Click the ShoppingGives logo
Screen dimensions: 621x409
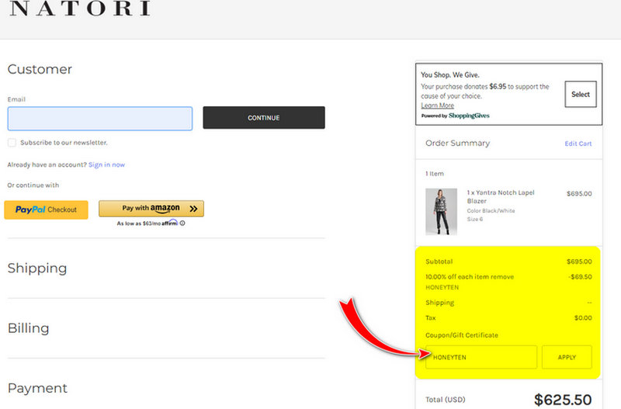469,116
